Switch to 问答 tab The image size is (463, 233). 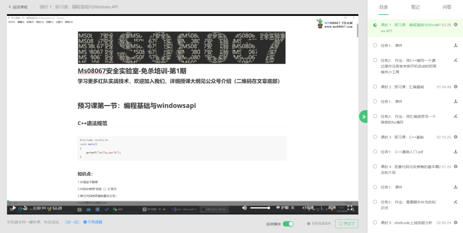[x=447, y=7]
